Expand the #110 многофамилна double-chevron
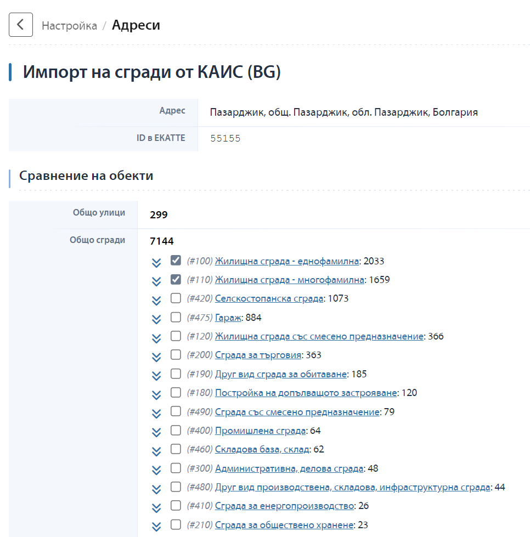This screenshot has height=537, width=530. [156, 281]
